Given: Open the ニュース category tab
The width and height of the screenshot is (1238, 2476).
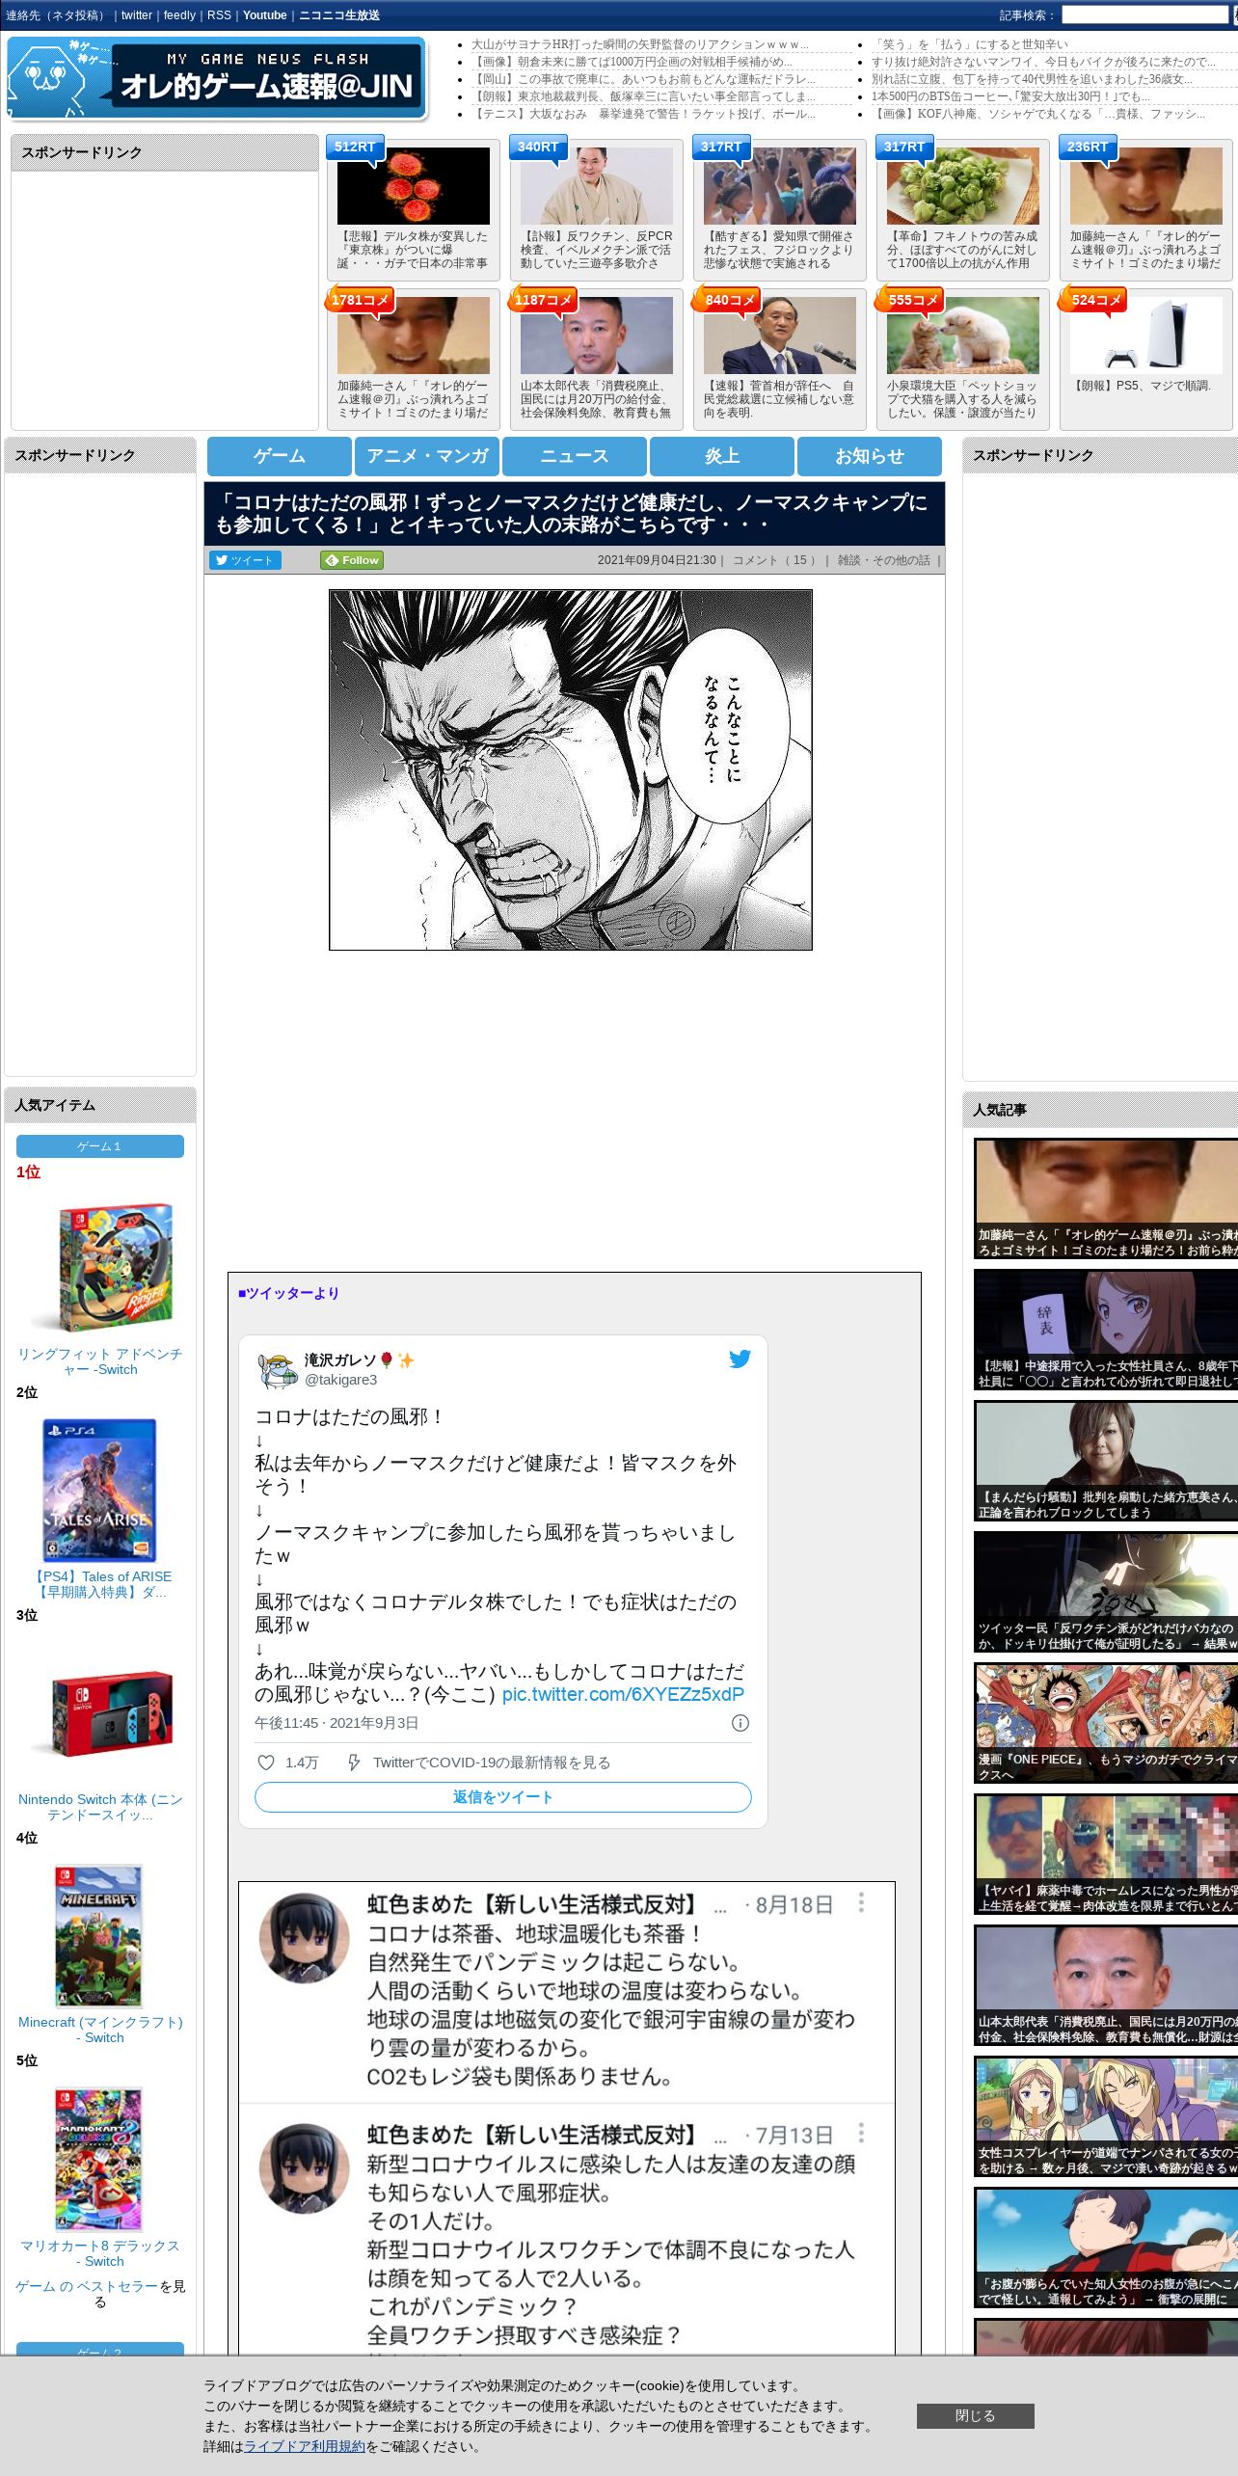Looking at the screenshot, I should [x=575, y=456].
